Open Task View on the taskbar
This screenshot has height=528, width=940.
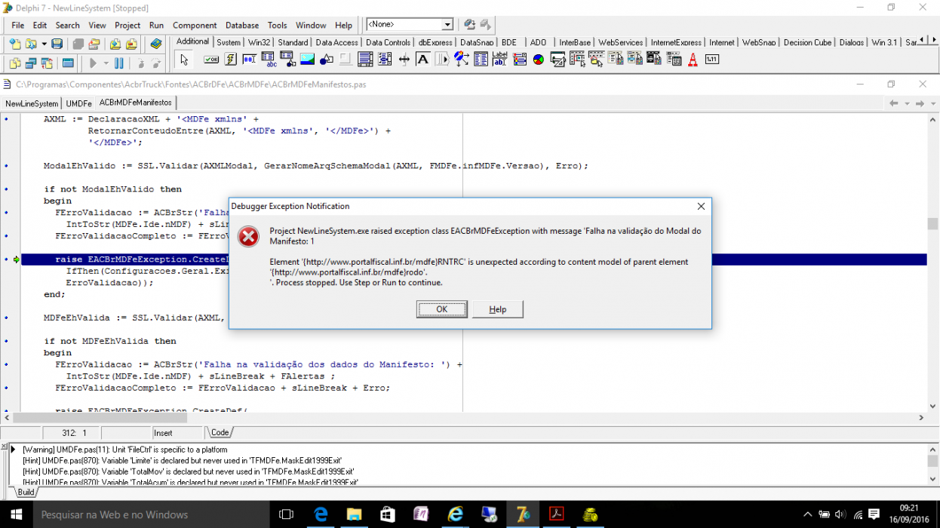(x=286, y=514)
